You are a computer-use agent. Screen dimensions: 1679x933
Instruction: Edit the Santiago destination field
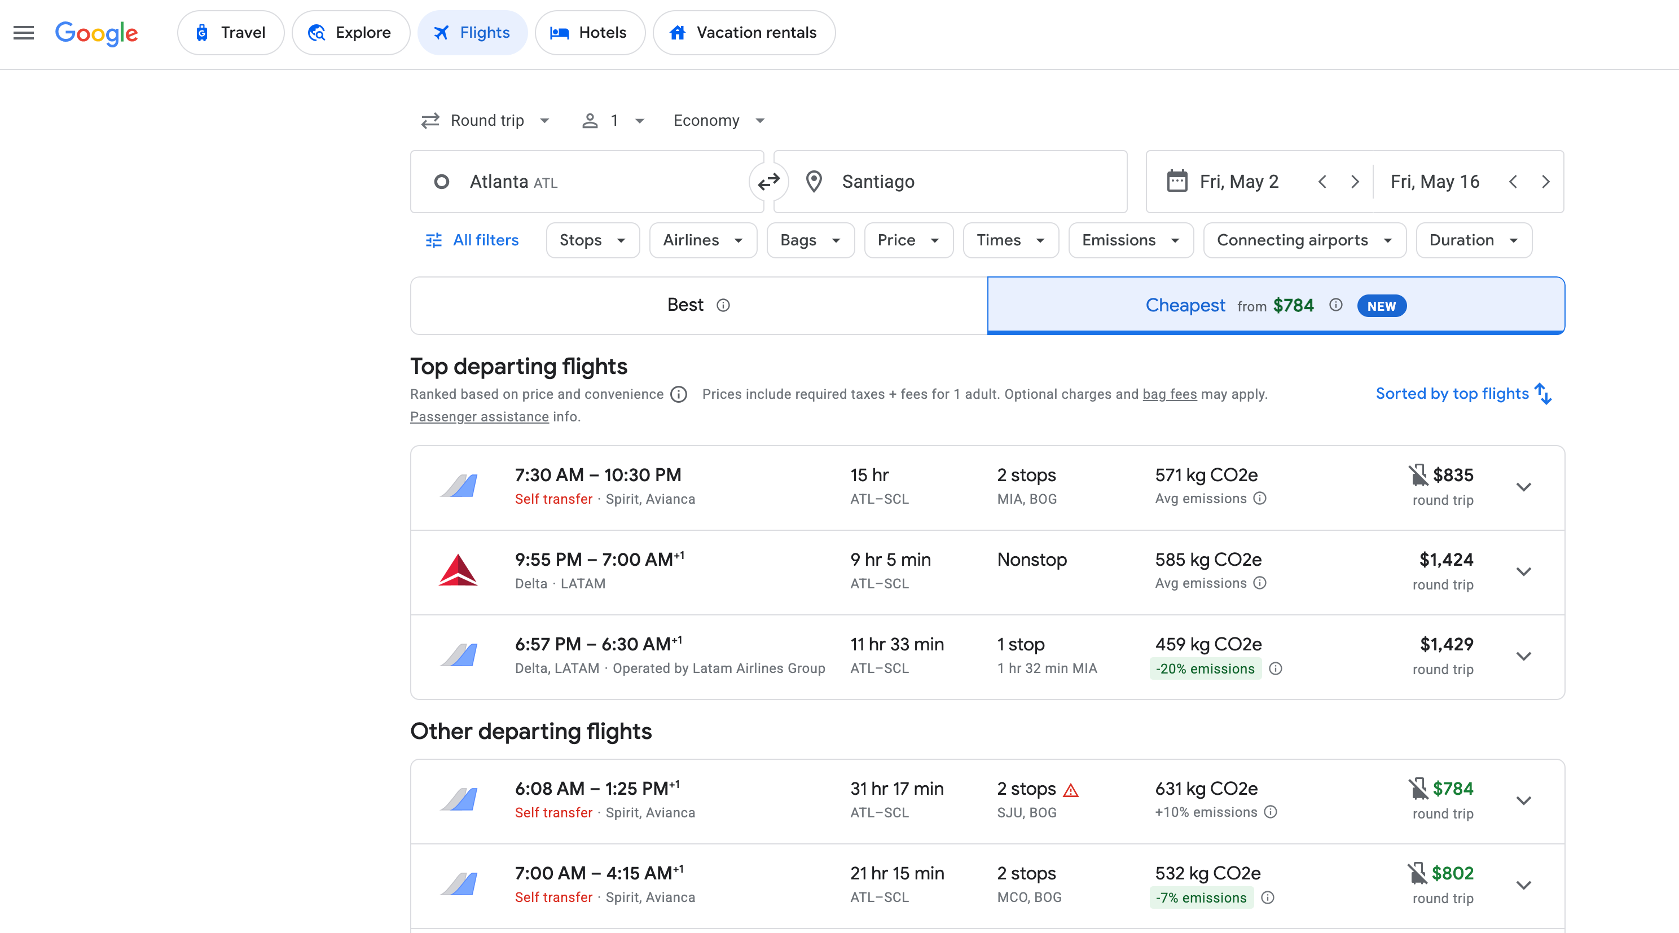coord(950,182)
